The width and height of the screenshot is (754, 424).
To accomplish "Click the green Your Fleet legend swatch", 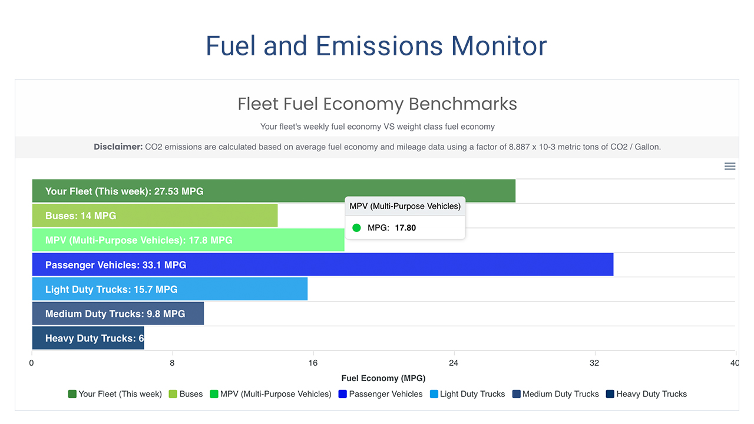I will coord(73,394).
